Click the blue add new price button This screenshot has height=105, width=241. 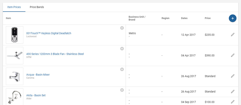[x=232, y=18]
